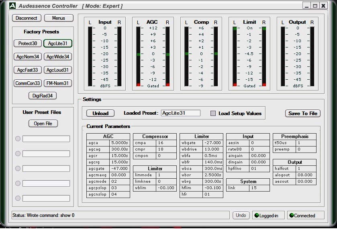The width and height of the screenshot is (337, 229).
Task: Select the AgcLoud31 preset
Action: 57,70
